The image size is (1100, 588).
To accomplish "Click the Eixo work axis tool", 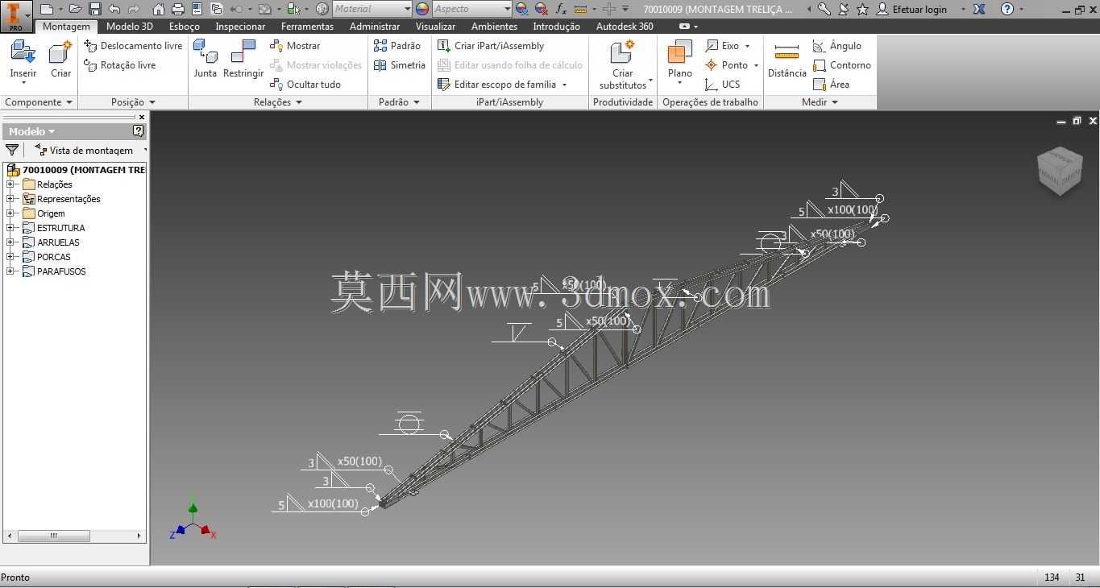I will (722, 46).
